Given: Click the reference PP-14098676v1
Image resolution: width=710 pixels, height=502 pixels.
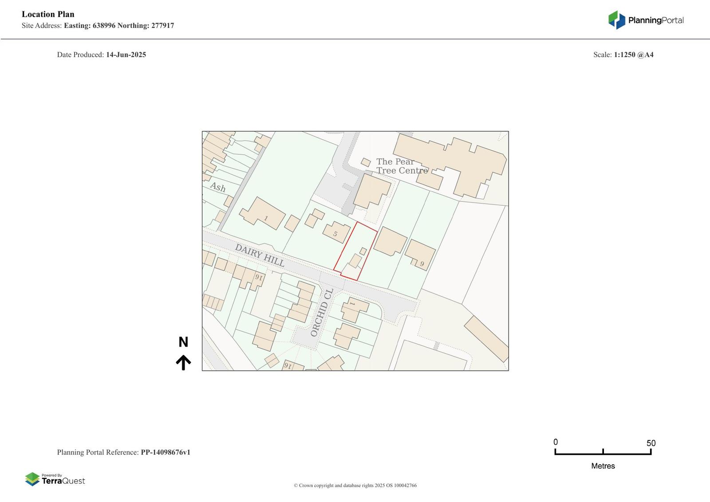Looking at the screenshot, I should click(166, 452).
